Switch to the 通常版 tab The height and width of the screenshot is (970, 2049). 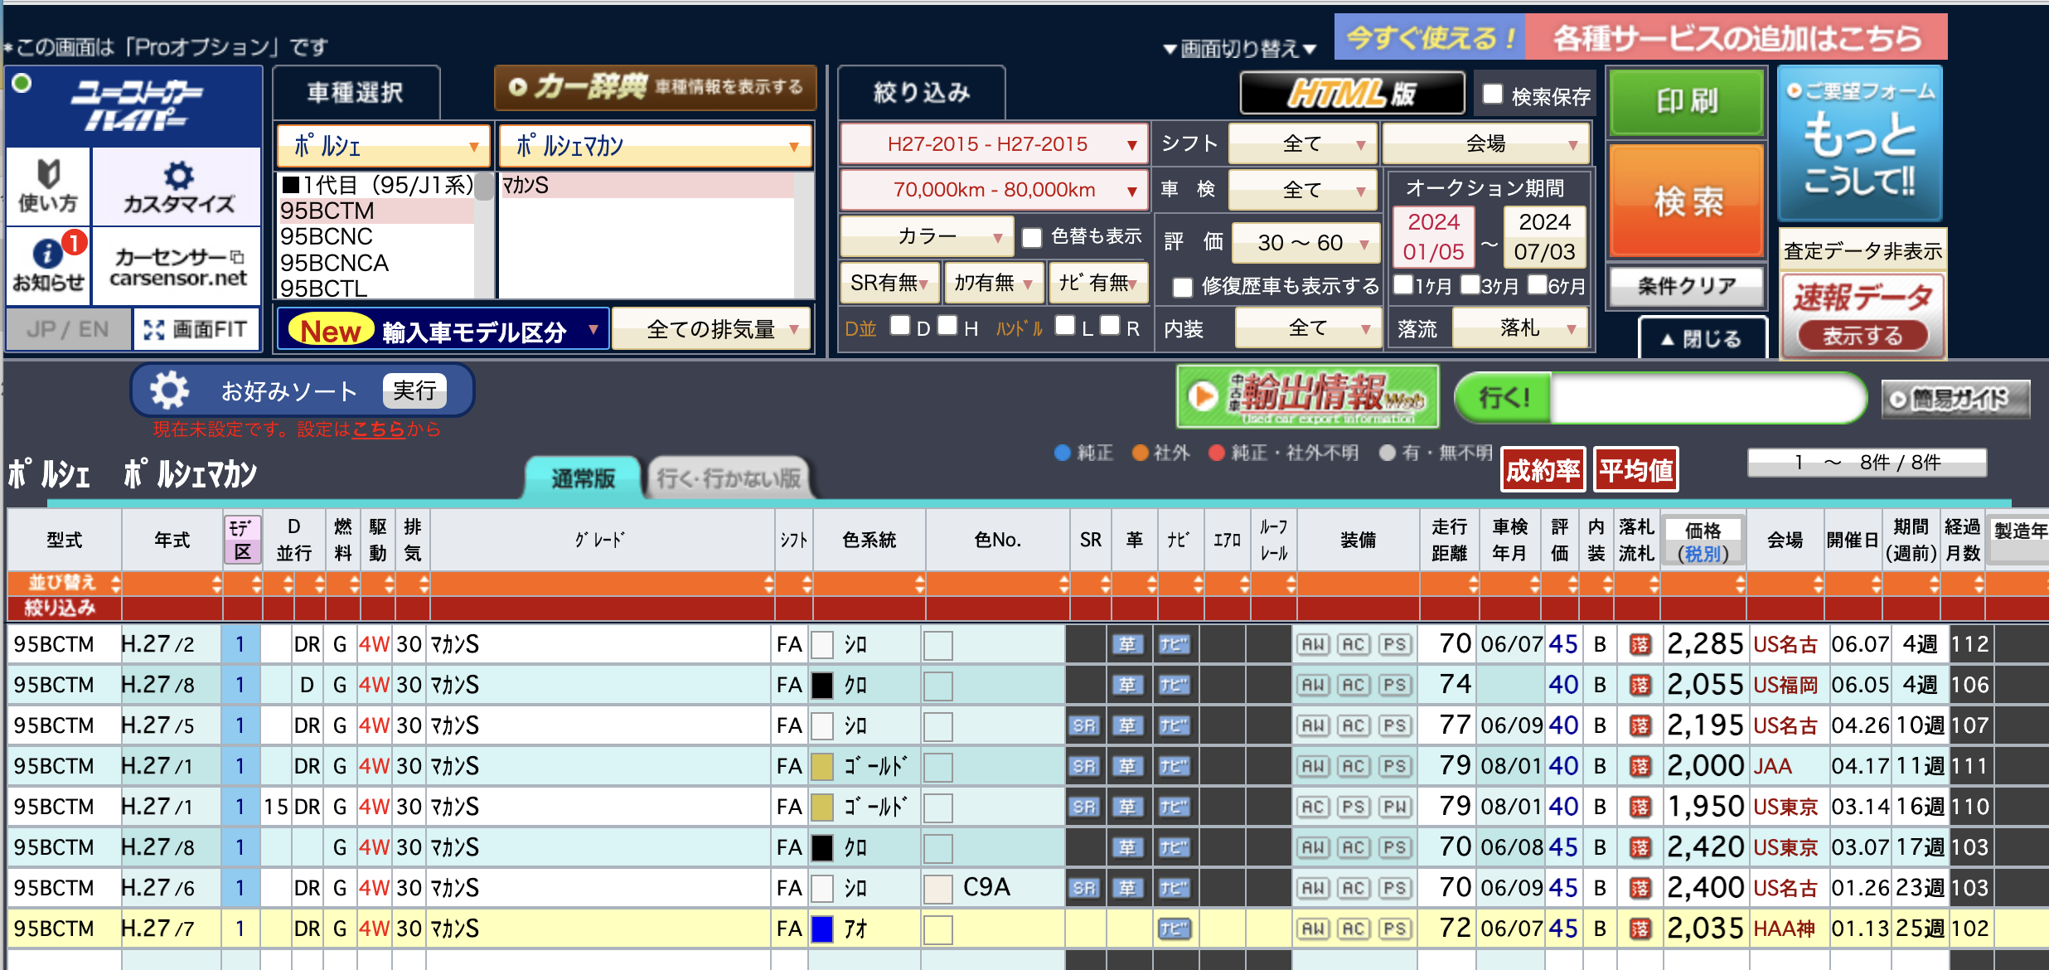(584, 478)
